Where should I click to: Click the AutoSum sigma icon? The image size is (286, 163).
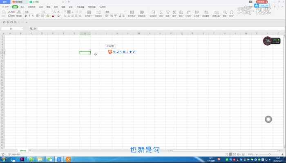point(161,13)
